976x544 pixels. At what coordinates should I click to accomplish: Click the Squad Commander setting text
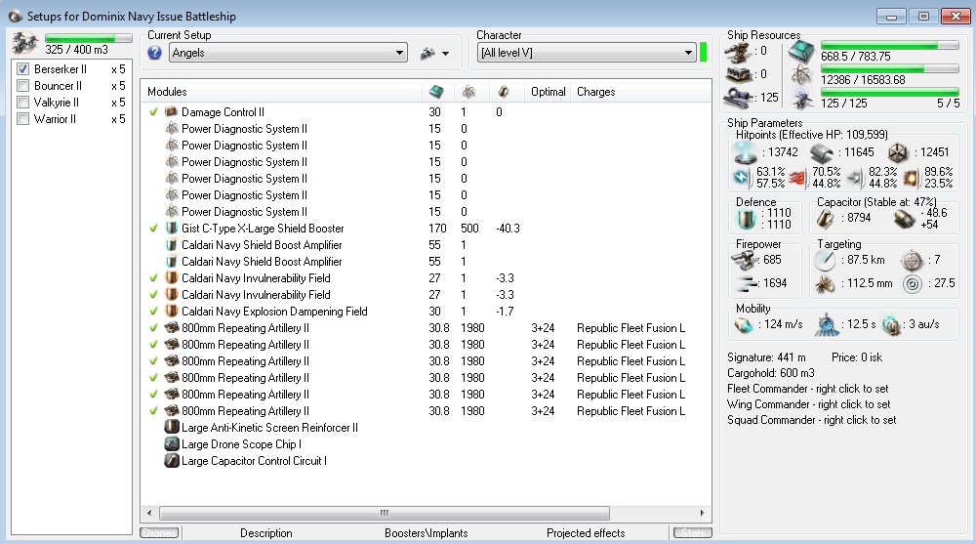812,420
